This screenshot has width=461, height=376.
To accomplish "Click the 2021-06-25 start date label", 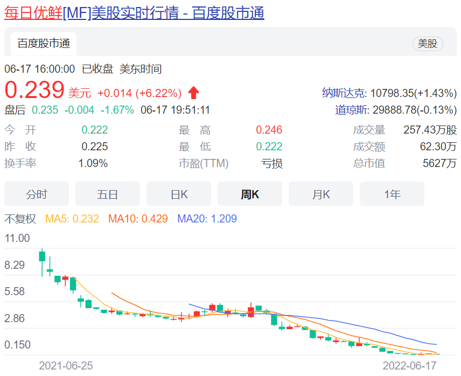I will point(66,366).
